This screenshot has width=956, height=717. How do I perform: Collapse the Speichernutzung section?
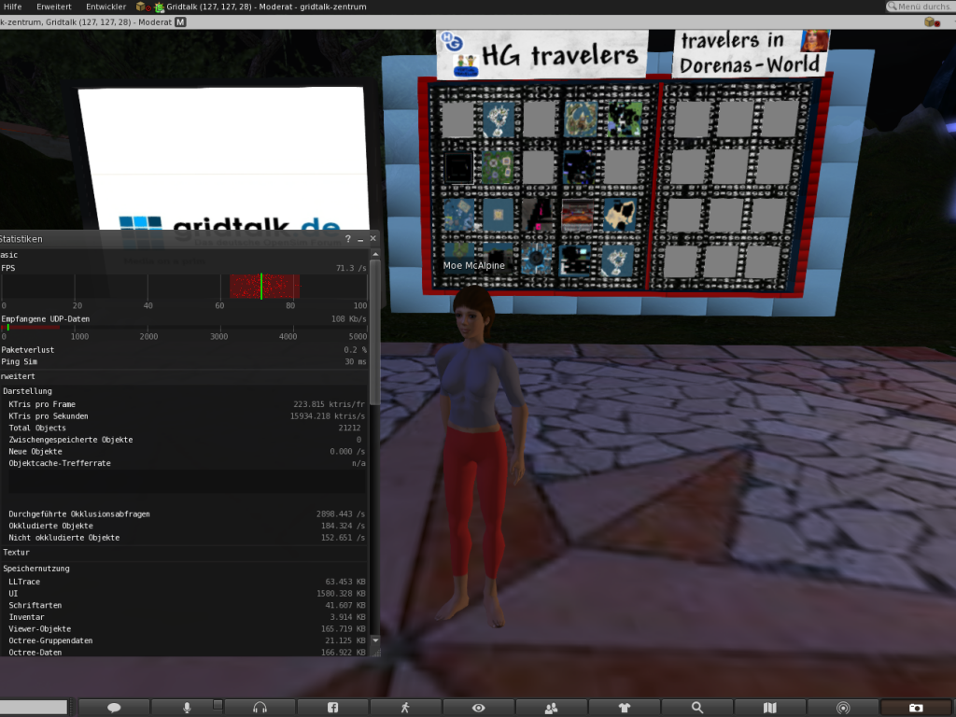[35, 569]
